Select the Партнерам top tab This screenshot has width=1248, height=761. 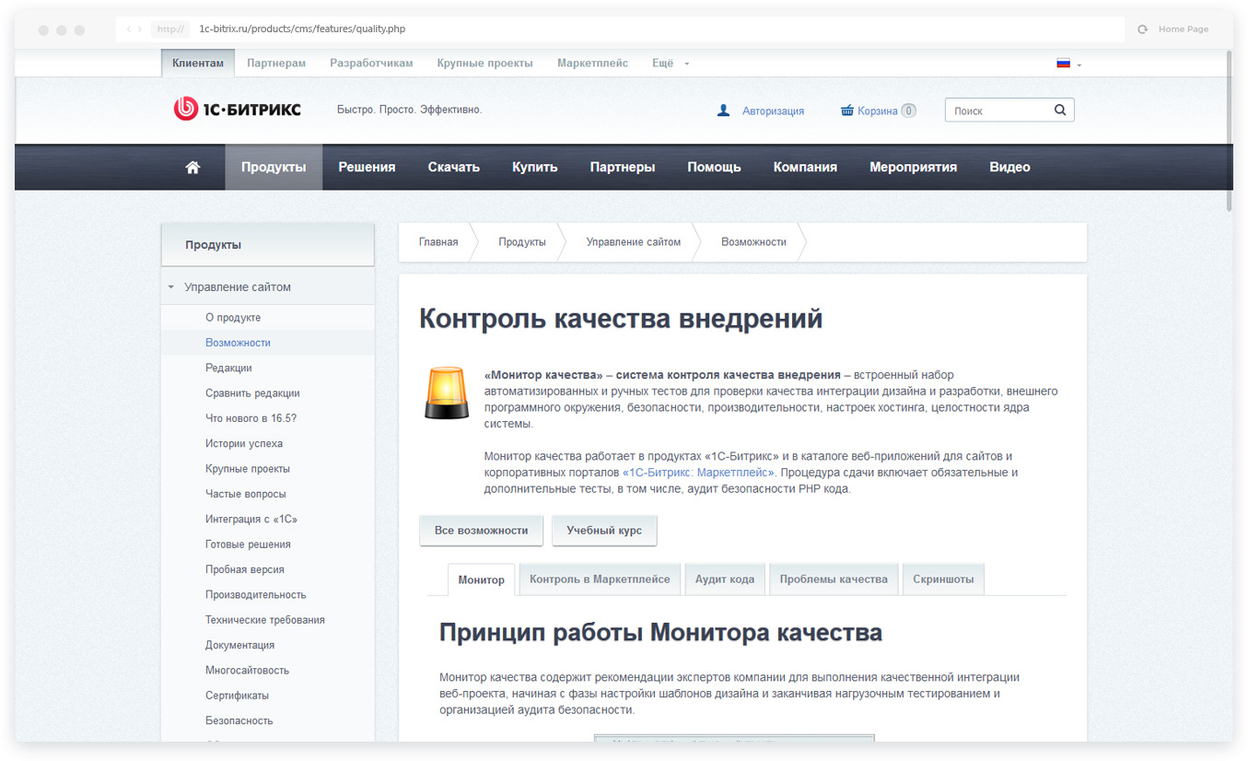point(276,63)
